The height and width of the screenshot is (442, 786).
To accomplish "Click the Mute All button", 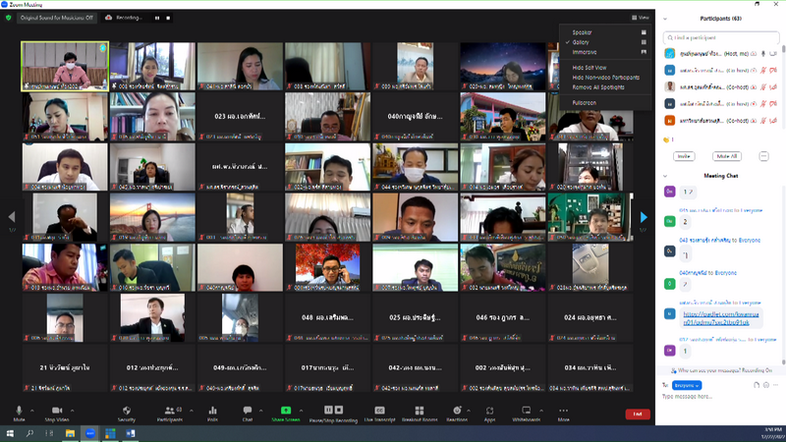I will [x=726, y=156].
